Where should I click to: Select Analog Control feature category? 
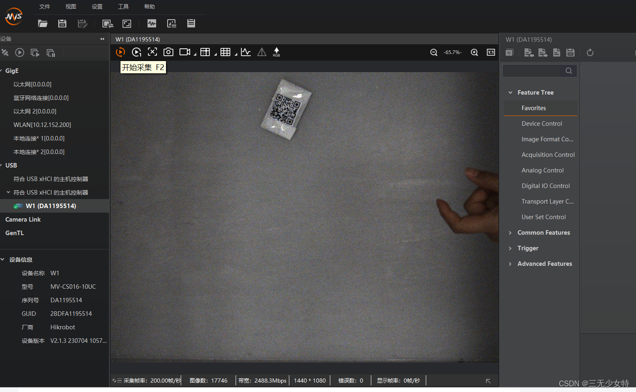click(x=543, y=170)
